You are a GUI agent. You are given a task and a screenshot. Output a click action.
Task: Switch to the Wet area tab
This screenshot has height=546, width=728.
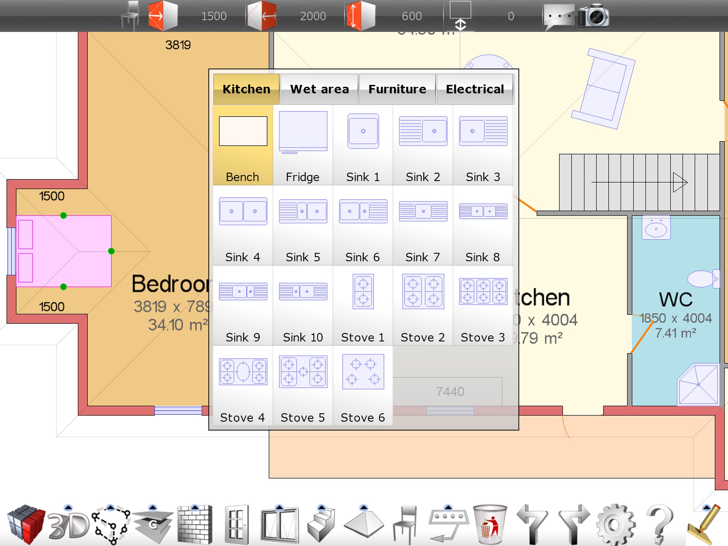pyautogui.click(x=319, y=89)
